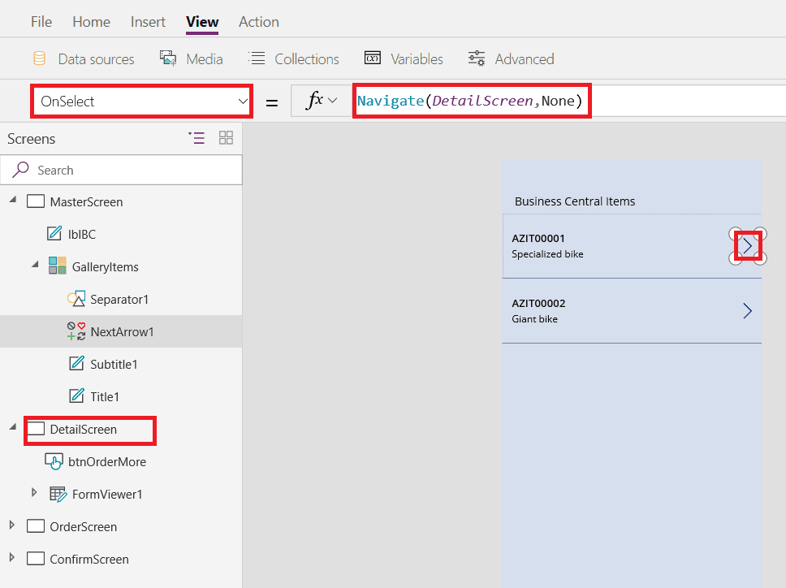Select DetailScreen in the tree
The width and height of the screenshot is (786, 588).
[83, 430]
